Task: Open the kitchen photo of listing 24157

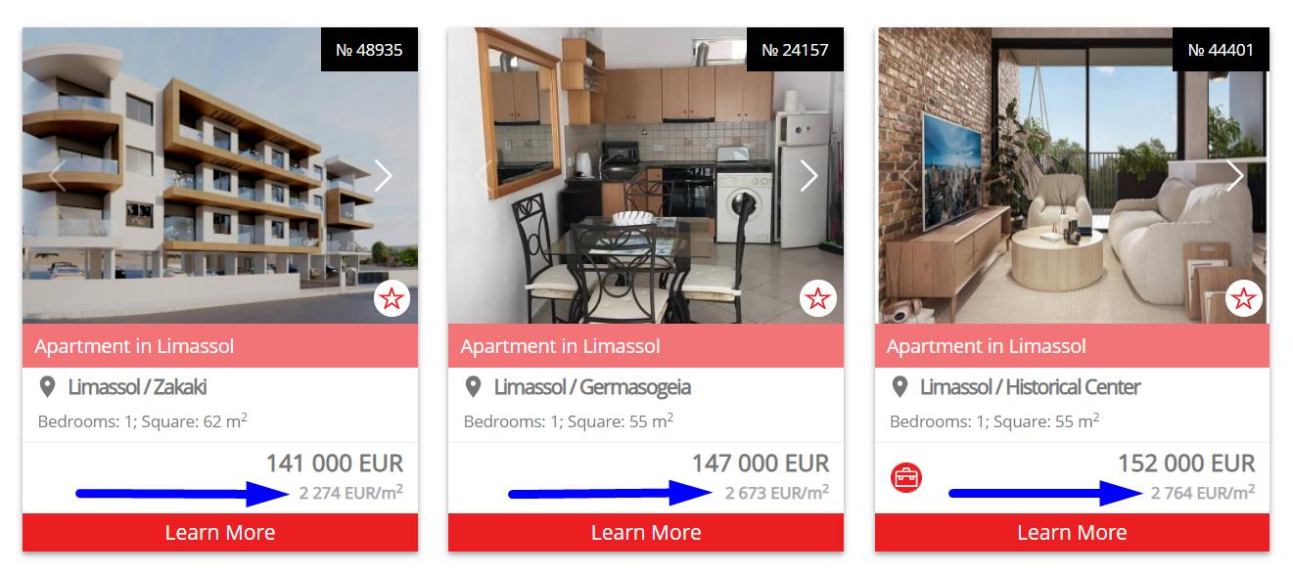Action: click(646, 176)
